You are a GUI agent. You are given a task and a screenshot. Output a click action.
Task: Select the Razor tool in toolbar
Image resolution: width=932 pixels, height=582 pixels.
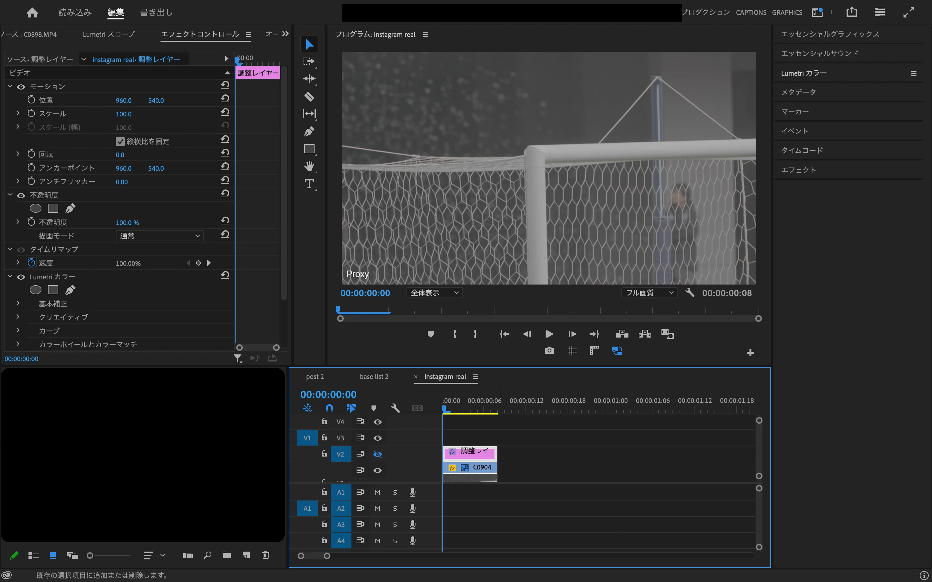[x=309, y=96]
